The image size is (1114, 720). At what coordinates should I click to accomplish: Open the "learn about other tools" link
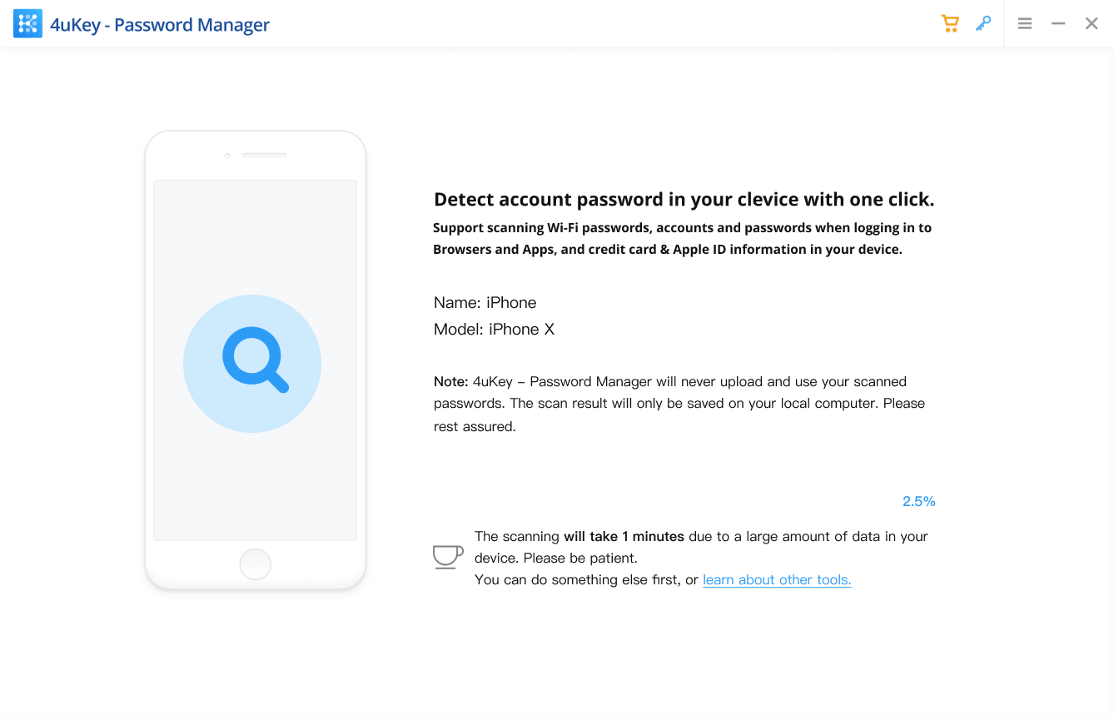[777, 580]
